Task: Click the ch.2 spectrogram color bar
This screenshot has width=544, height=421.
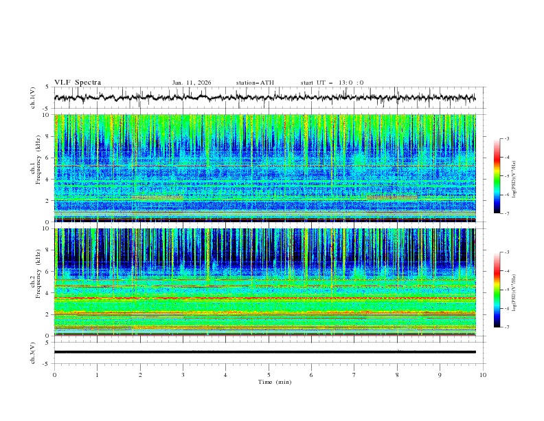Action: (497, 290)
